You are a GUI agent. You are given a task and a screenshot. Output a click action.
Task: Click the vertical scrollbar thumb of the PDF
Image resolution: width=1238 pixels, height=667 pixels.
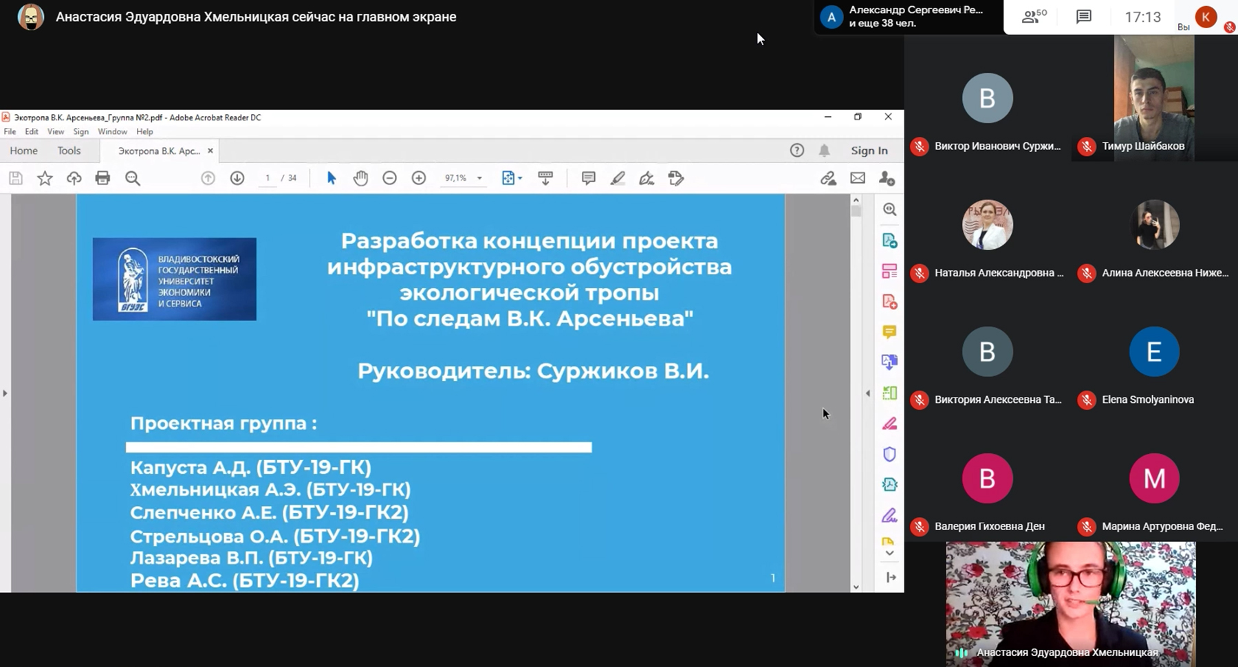856,211
